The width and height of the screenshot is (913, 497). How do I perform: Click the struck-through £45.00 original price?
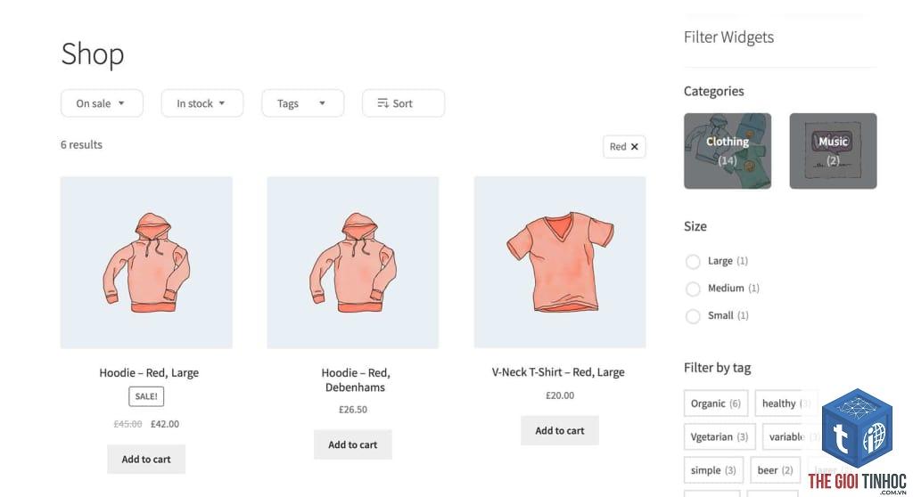pos(128,424)
